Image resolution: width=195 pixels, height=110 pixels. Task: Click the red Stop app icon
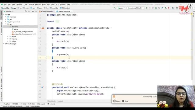point(168,8)
